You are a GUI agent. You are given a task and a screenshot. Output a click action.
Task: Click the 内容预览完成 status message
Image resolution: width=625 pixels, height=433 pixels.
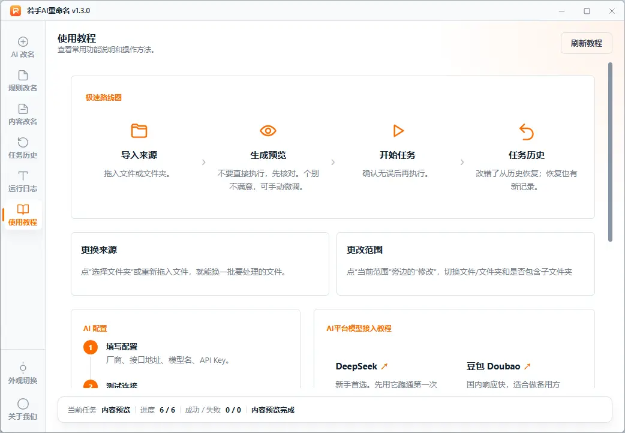pos(273,410)
